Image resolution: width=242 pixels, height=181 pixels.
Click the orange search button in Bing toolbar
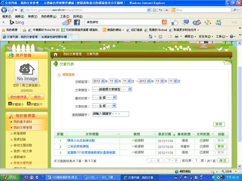164,22
